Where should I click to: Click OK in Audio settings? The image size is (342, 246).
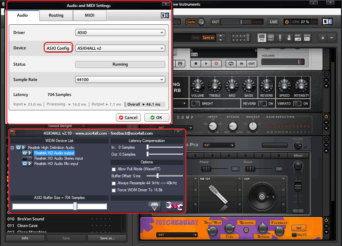(x=157, y=118)
